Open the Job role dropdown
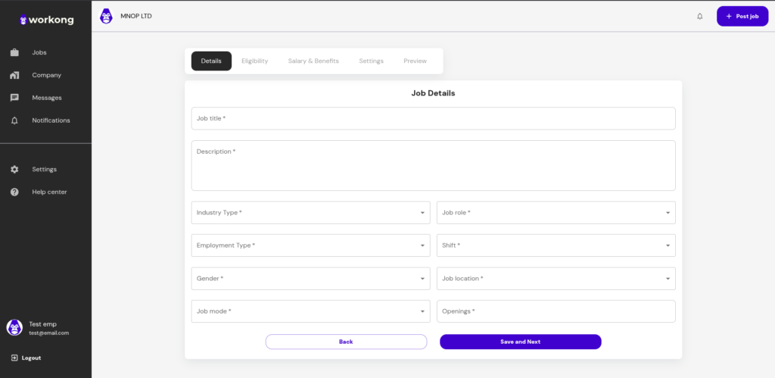Image resolution: width=775 pixels, height=378 pixels. coord(556,213)
